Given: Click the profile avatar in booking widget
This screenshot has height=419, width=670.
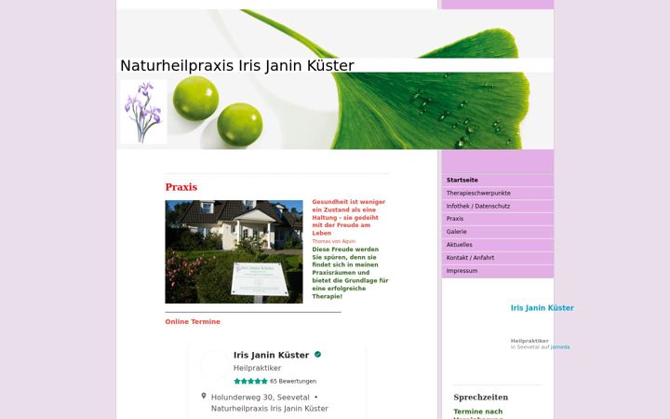Looking at the screenshot, I should [x=215, y=365].
